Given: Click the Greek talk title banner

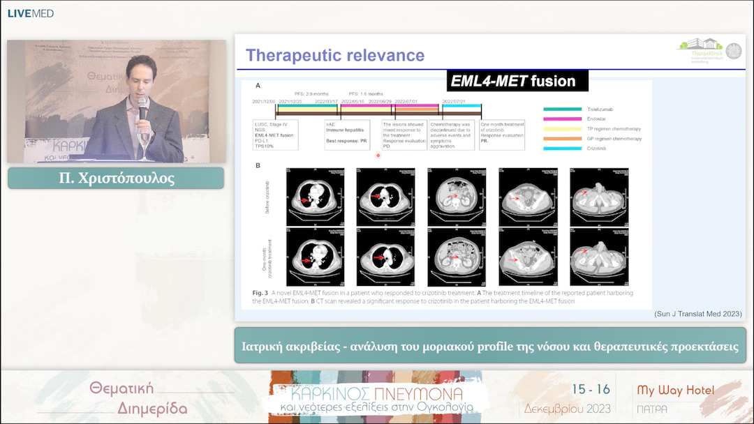Looking at the screenshot, I should (x=490, y=346).
